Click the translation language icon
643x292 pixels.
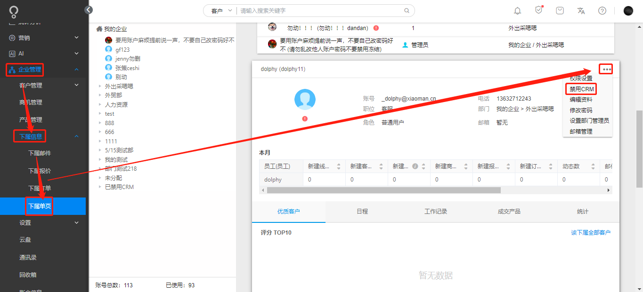[x=581, y=10]
